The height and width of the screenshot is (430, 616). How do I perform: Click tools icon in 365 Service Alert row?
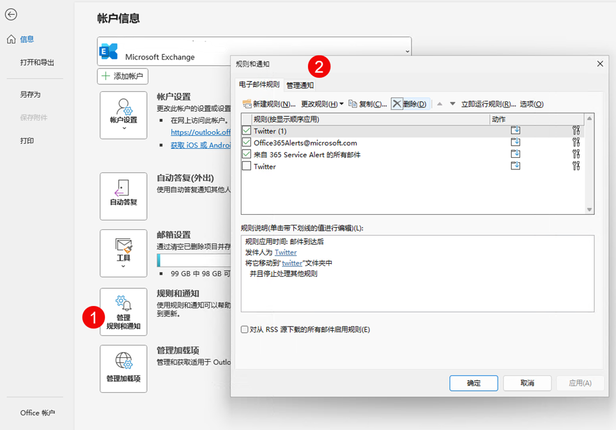(576, 154)
